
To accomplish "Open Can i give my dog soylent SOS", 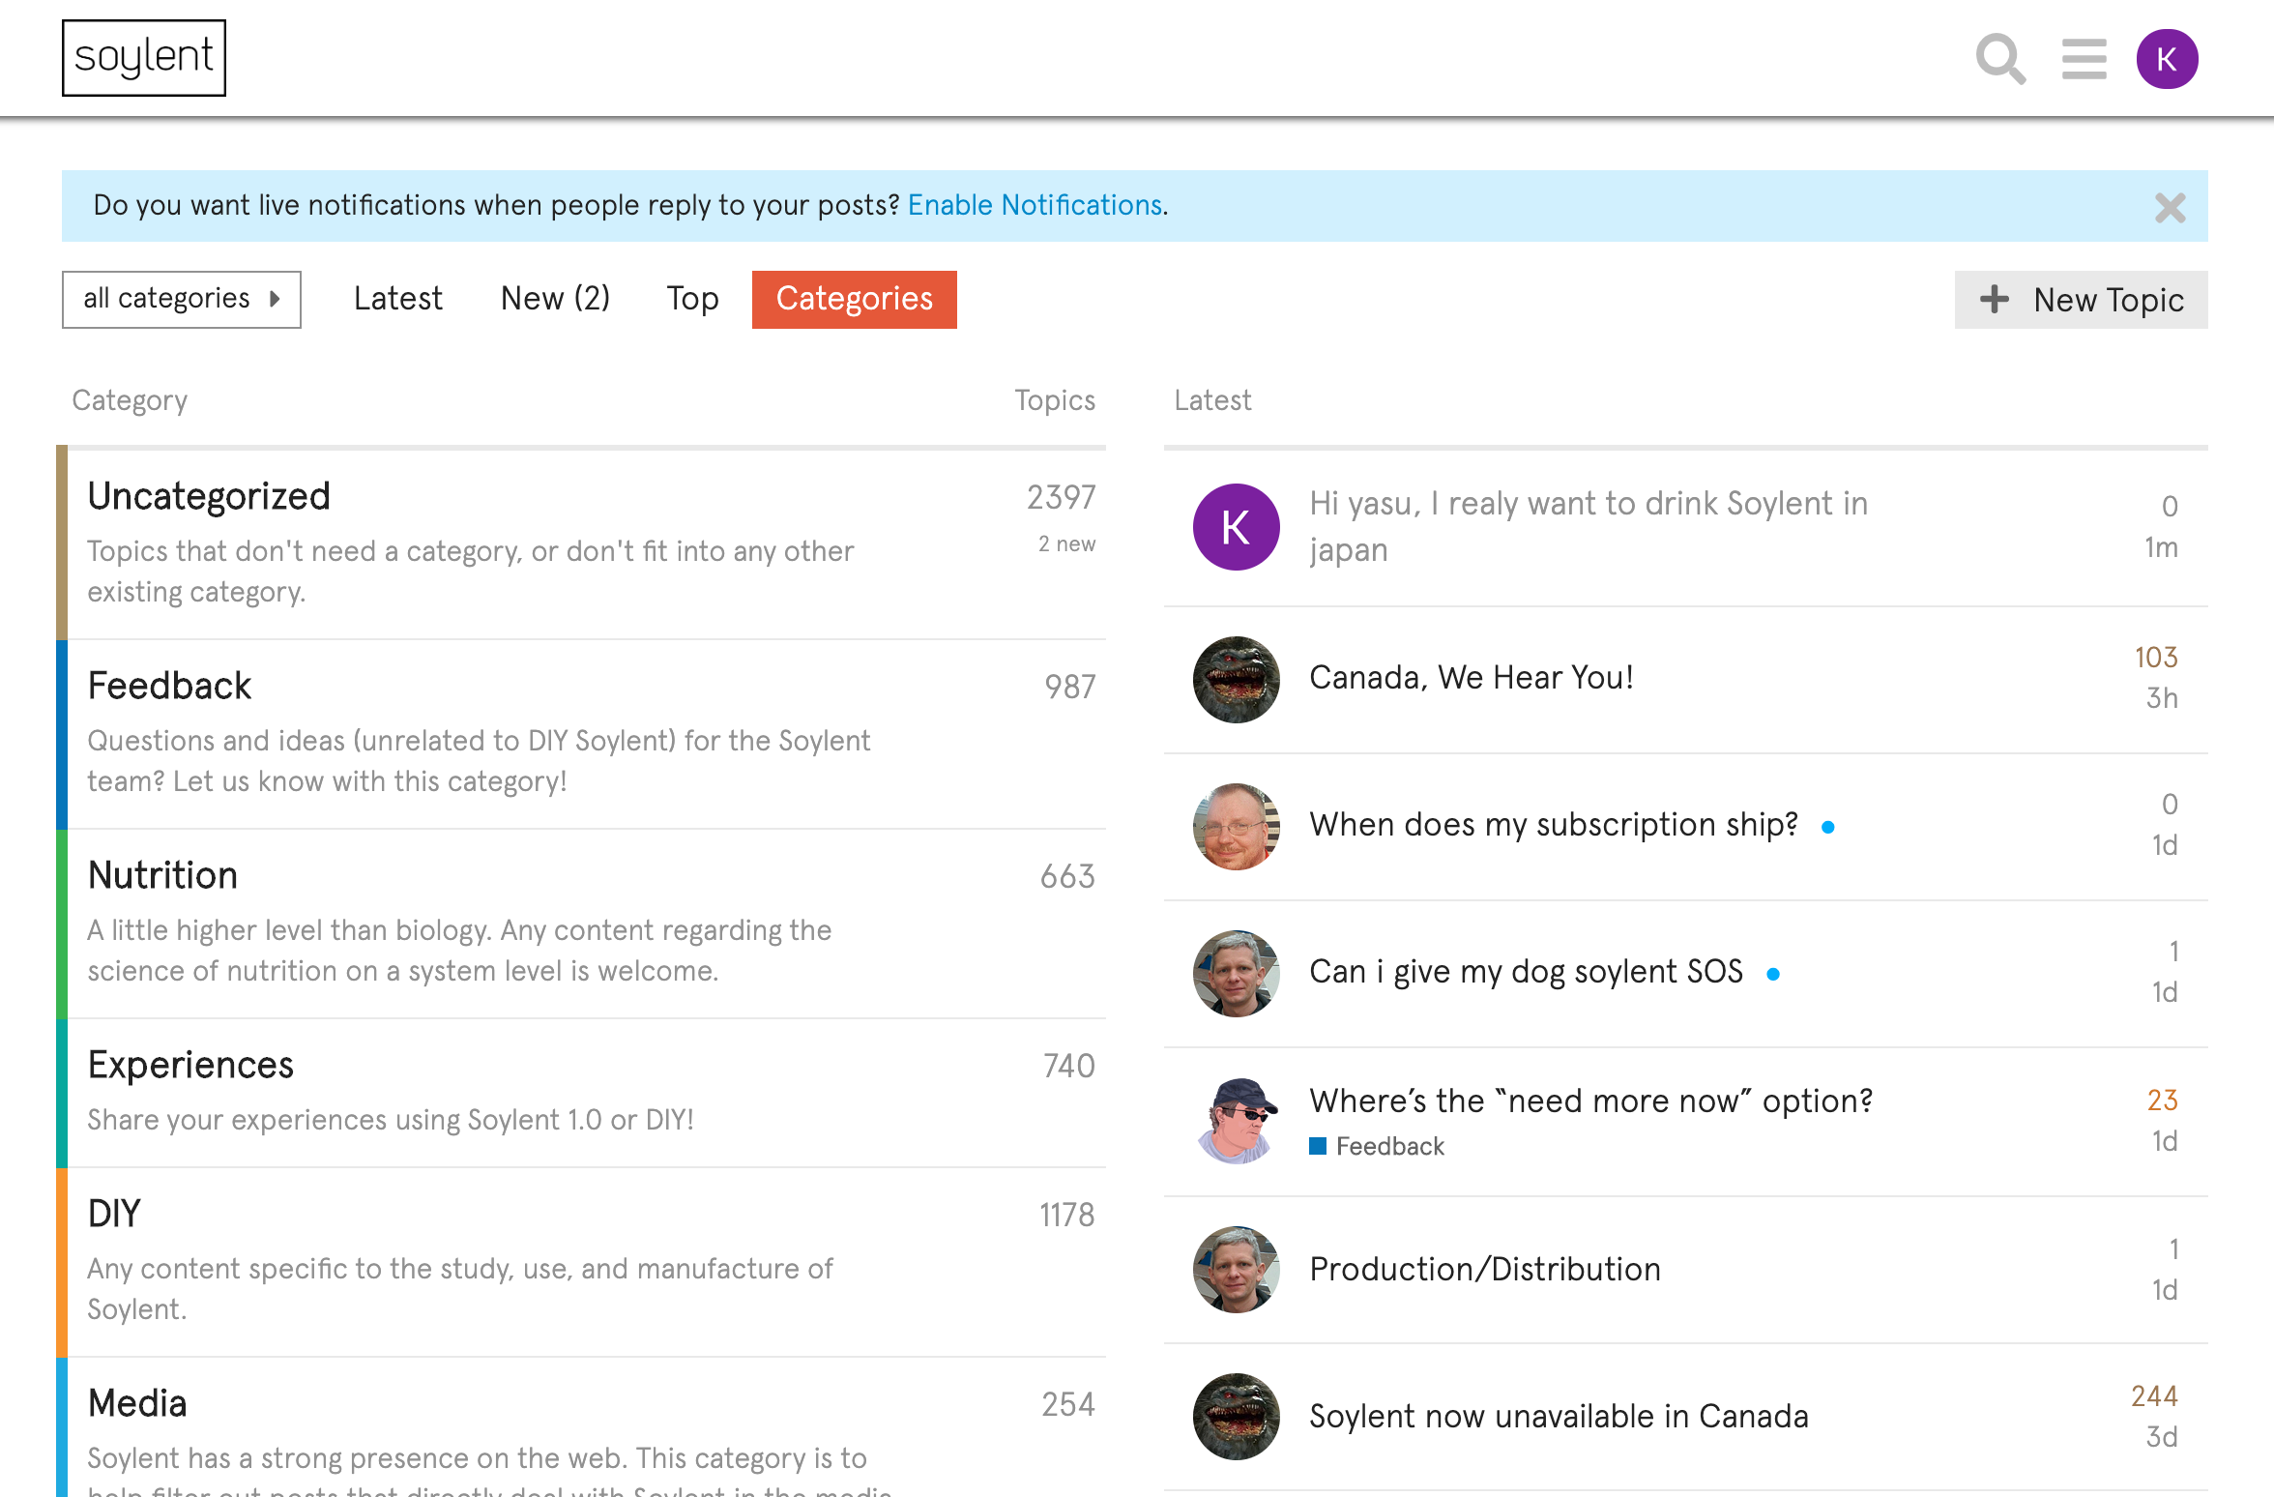I will 1526,972.
